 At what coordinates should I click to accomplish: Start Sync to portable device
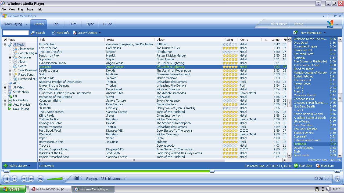[303, 166]
